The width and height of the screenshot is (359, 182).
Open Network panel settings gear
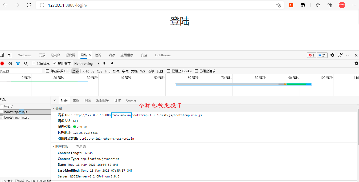click(x=356, y=63)
